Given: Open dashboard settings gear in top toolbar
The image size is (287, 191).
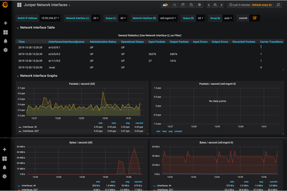Looking at the screenshot, I should click(200, 5).
